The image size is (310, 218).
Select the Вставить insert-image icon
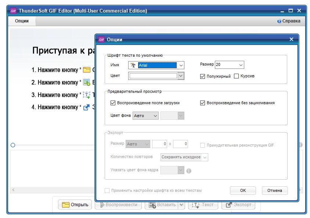point(152,205)
